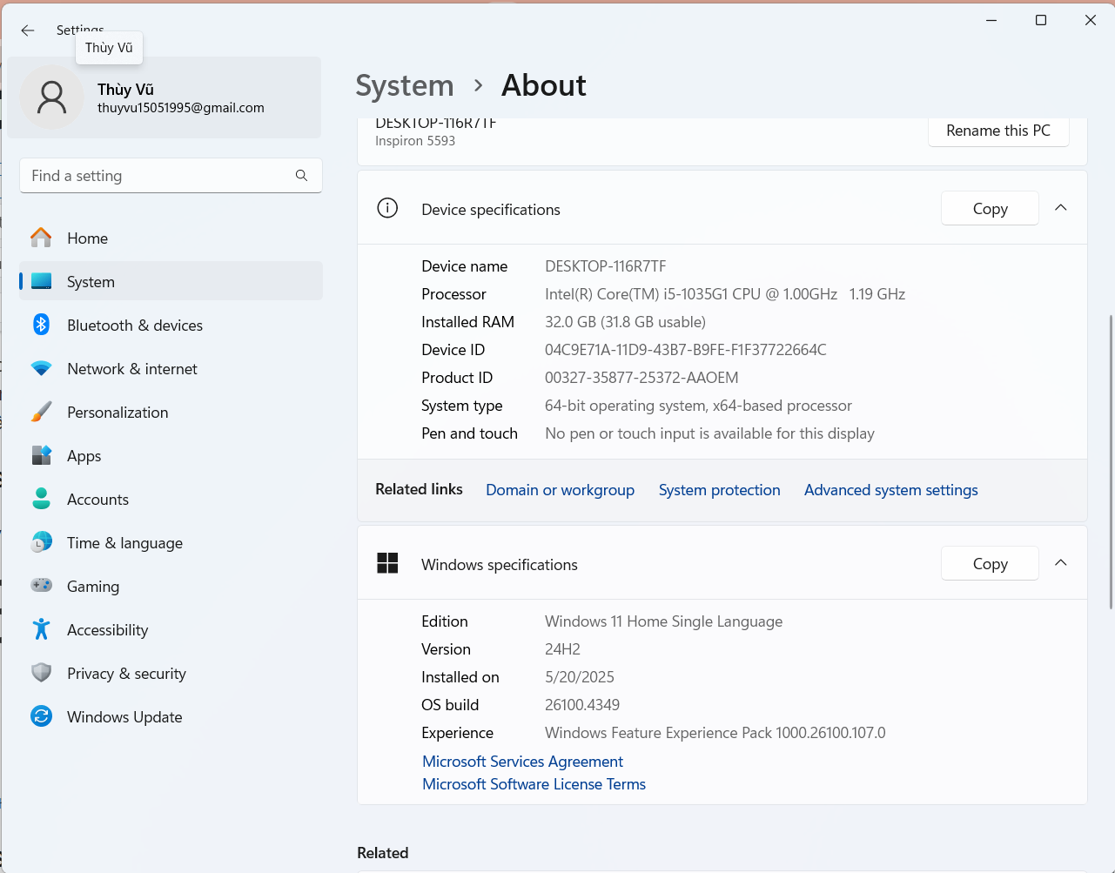Viewport: 1115px width, 873px height.
Task: Click the System breadcrumb link
Action: pyautogui.click(x=404, y=85)
